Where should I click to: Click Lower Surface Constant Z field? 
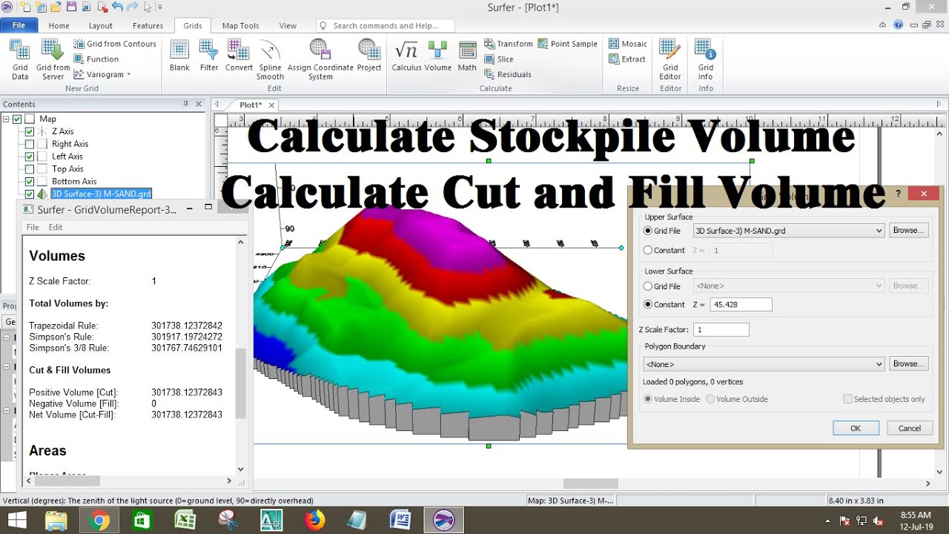tap(741, 305)
